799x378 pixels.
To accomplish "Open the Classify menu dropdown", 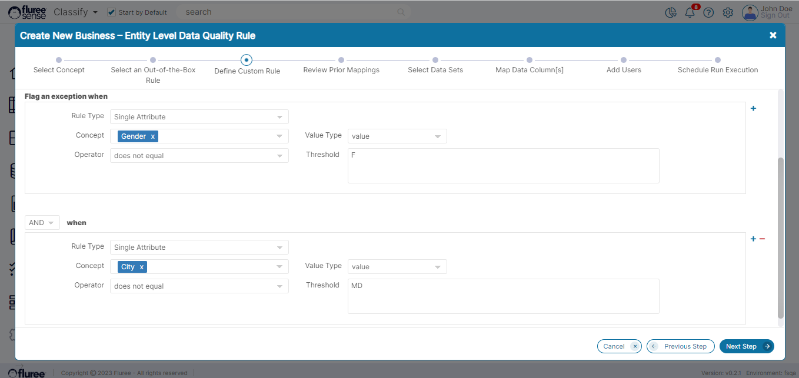I will [75, 12].
